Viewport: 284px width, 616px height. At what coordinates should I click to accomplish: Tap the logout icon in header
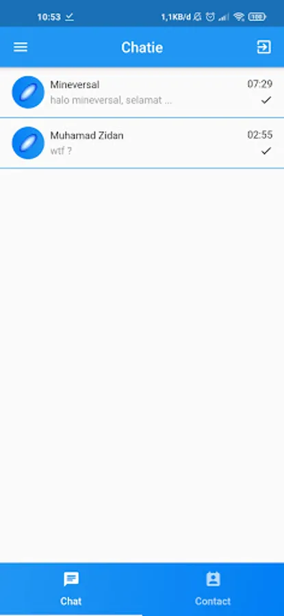(x=263, y=47)
